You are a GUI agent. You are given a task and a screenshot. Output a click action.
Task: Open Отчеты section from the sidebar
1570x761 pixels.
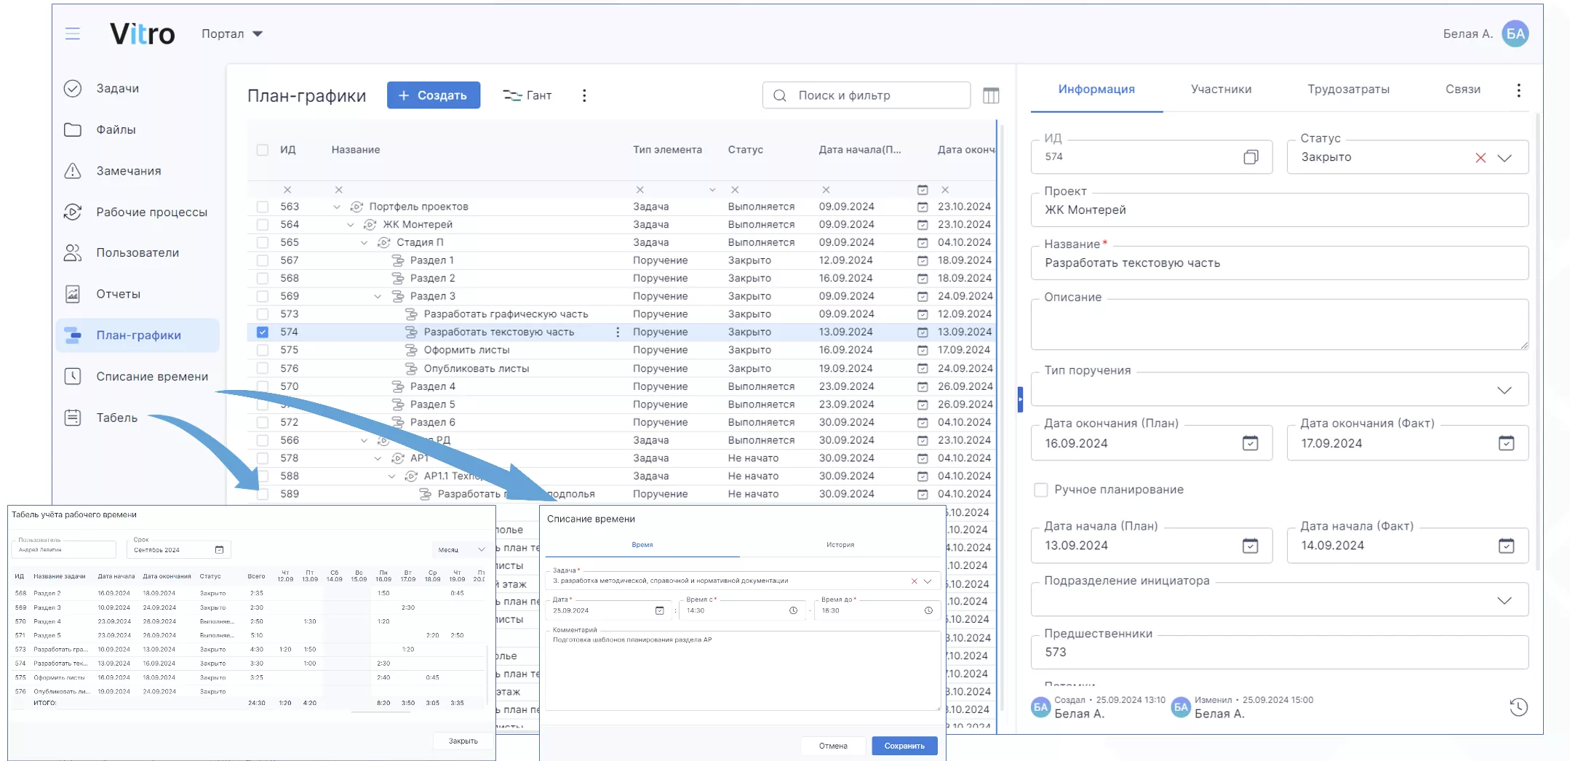(x=117, y=294)
